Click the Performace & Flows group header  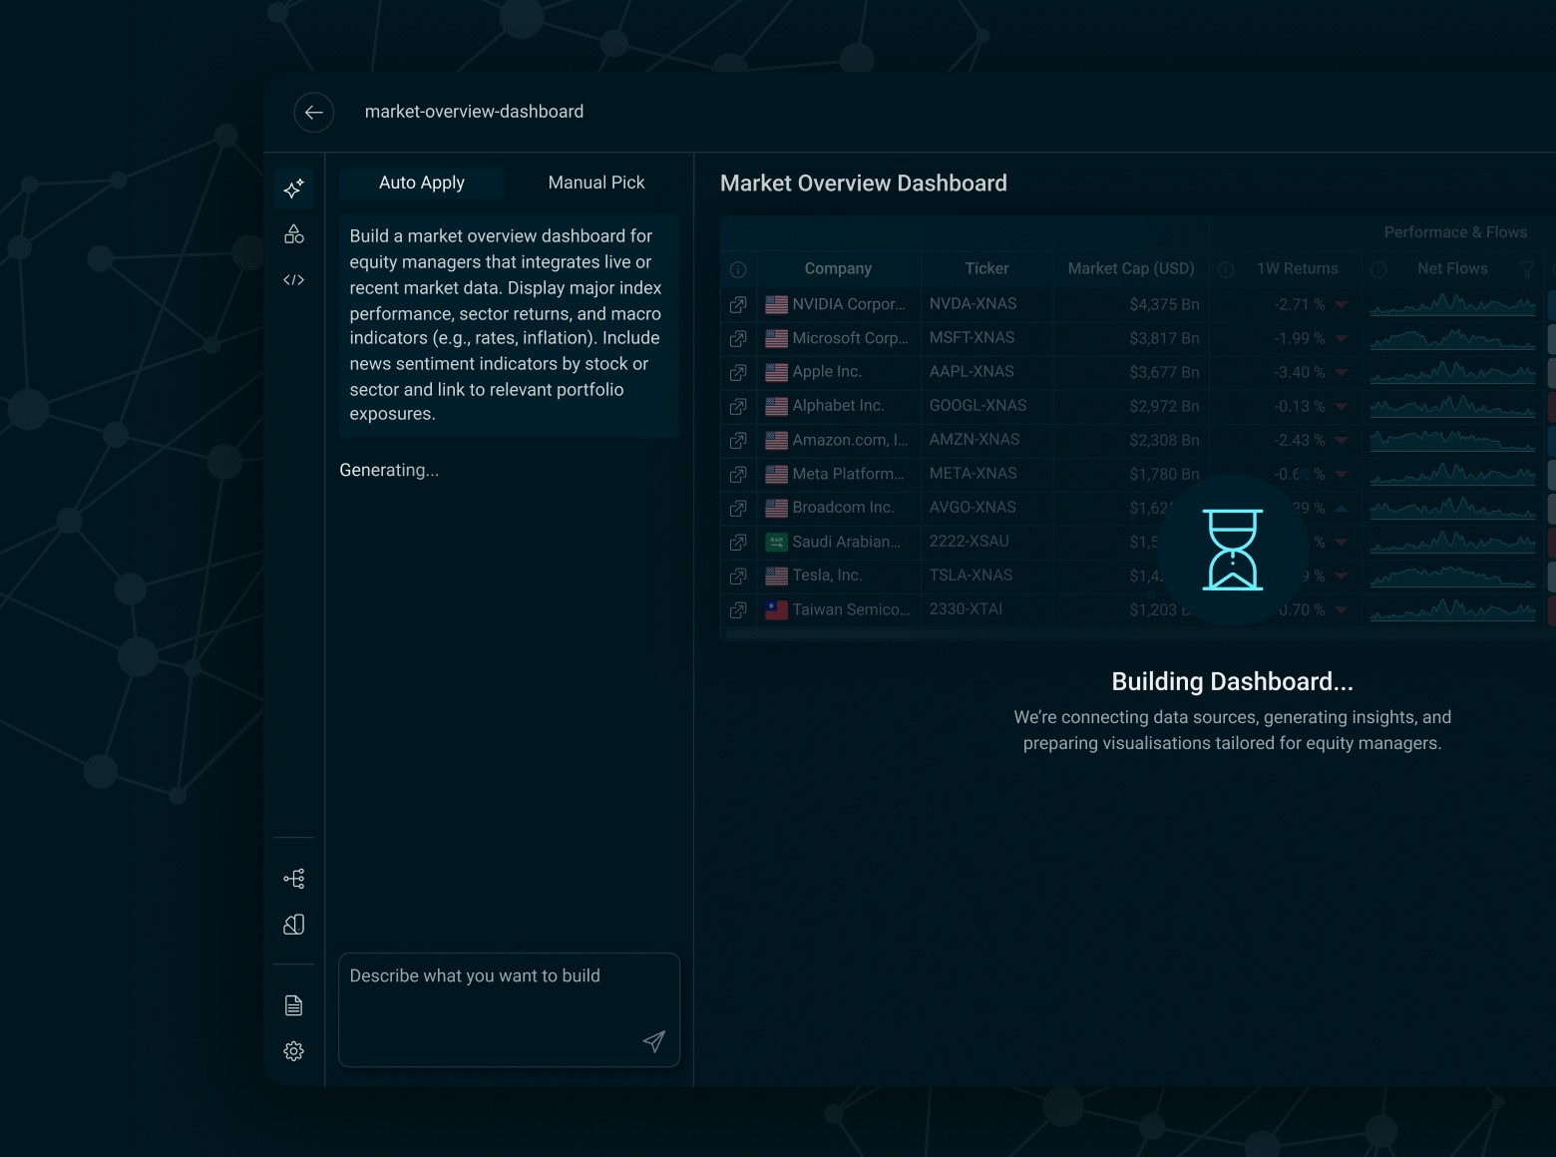tap(1455, 232)
